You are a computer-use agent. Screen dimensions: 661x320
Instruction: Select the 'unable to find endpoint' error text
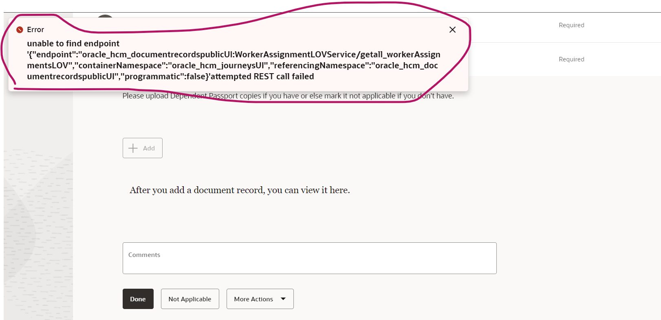[x=234, y=60]
